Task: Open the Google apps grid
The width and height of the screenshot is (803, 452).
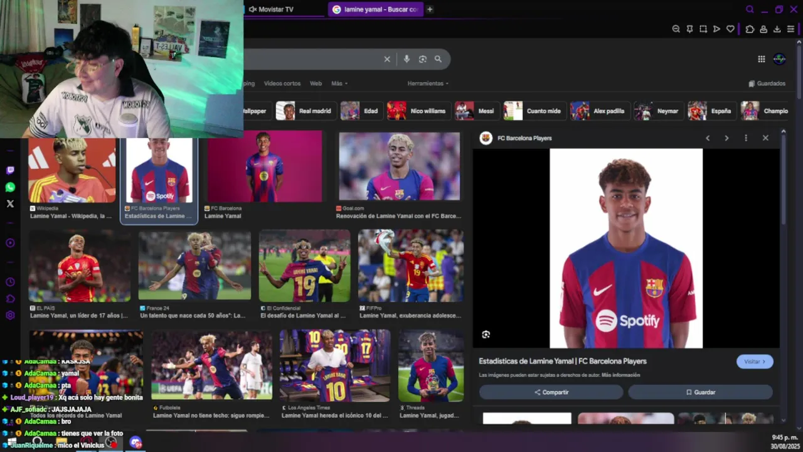Action: 761,59
